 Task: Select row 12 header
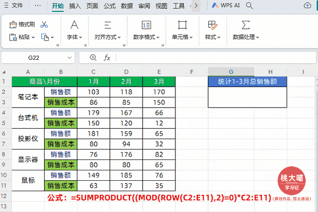[3, 196]
